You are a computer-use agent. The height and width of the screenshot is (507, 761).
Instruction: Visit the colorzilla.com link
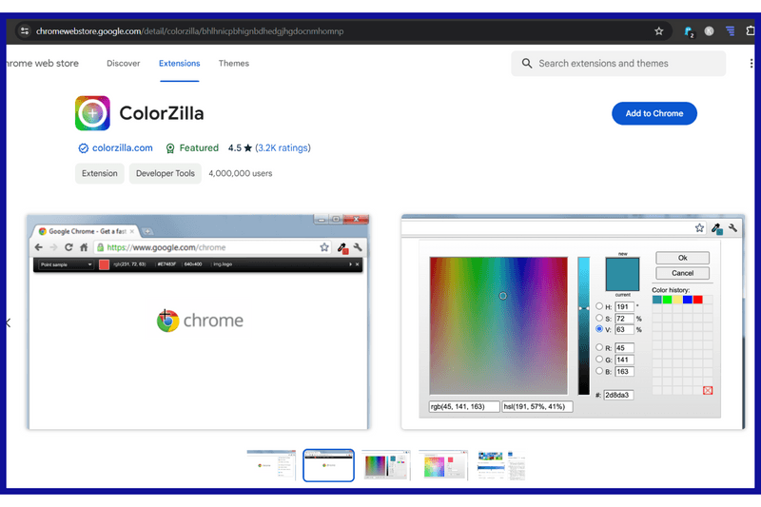122,148
